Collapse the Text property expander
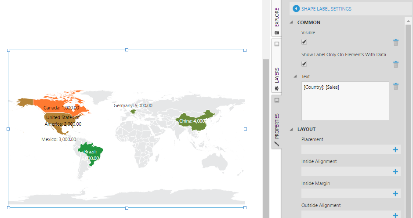This screenshot has height=218, width=413. click(296, 76)
